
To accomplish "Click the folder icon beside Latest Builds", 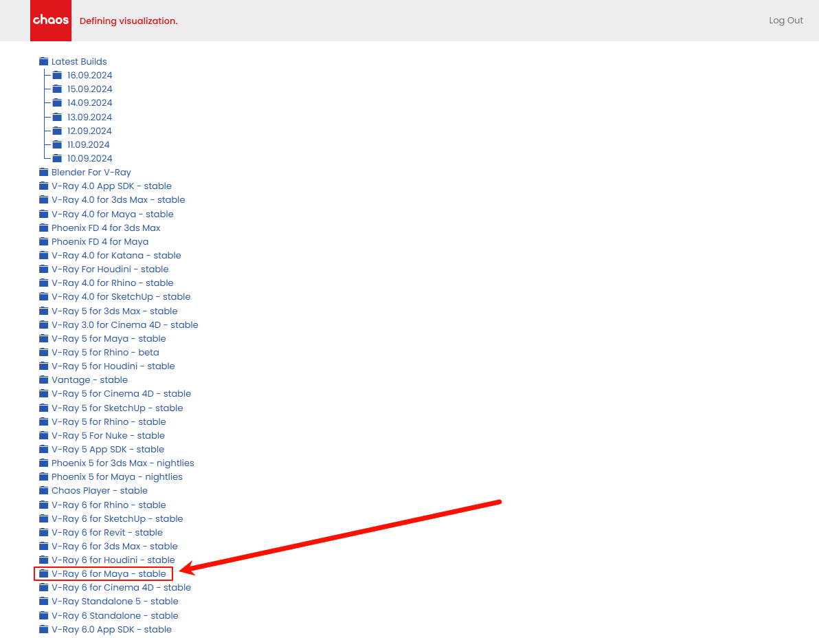I will (44, 62).
